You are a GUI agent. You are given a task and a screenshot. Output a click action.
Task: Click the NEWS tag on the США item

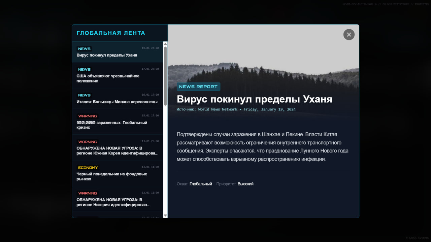point(84,69)
